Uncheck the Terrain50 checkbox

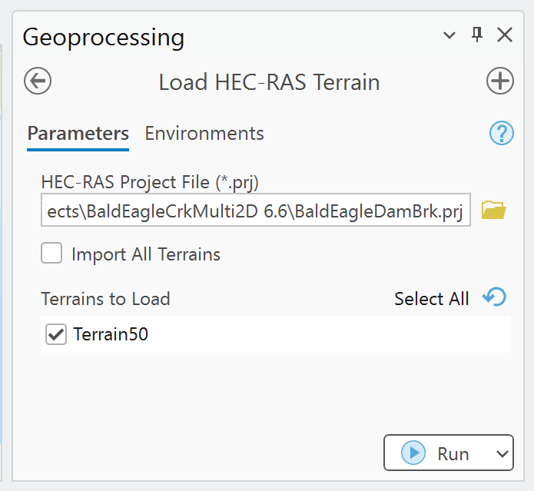[56, 334]
